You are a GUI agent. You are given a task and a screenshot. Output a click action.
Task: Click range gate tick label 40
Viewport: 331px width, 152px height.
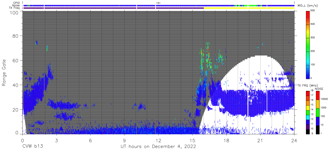(15, 85)
